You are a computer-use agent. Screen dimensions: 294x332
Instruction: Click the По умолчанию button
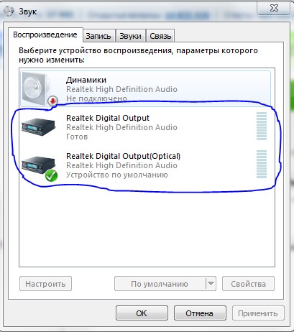[x=160, y=284]
